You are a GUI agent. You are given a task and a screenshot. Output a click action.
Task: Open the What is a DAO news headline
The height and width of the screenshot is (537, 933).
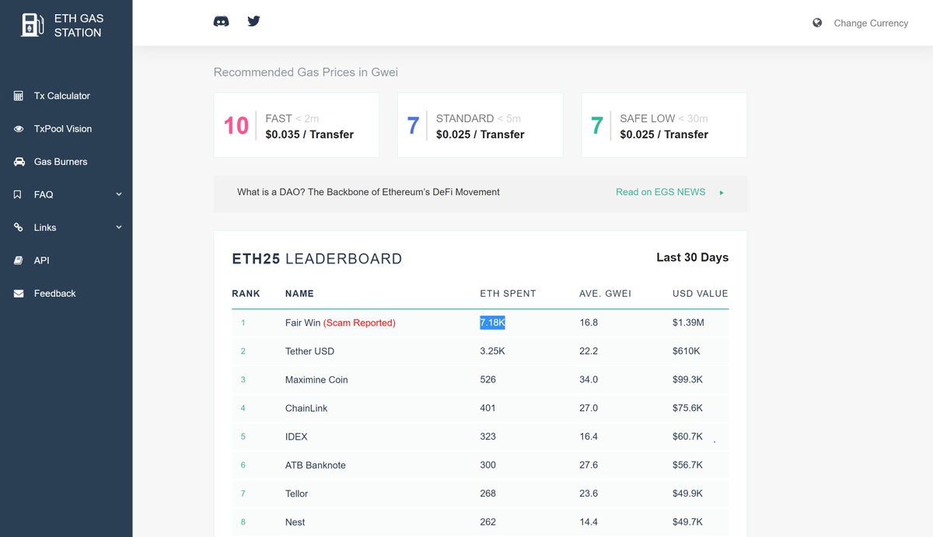tap(369, 192)
